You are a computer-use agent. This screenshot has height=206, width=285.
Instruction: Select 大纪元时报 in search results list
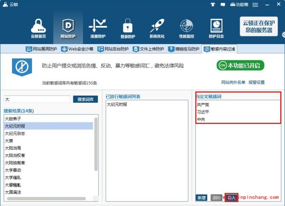click(x=48, y=126)
